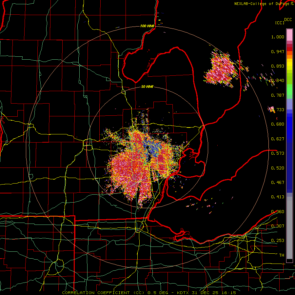Image resolution: width=295 pixels, height=295 pixels.
Task: Click the gray lower segment of color bar
Action: tap(289, 228)
